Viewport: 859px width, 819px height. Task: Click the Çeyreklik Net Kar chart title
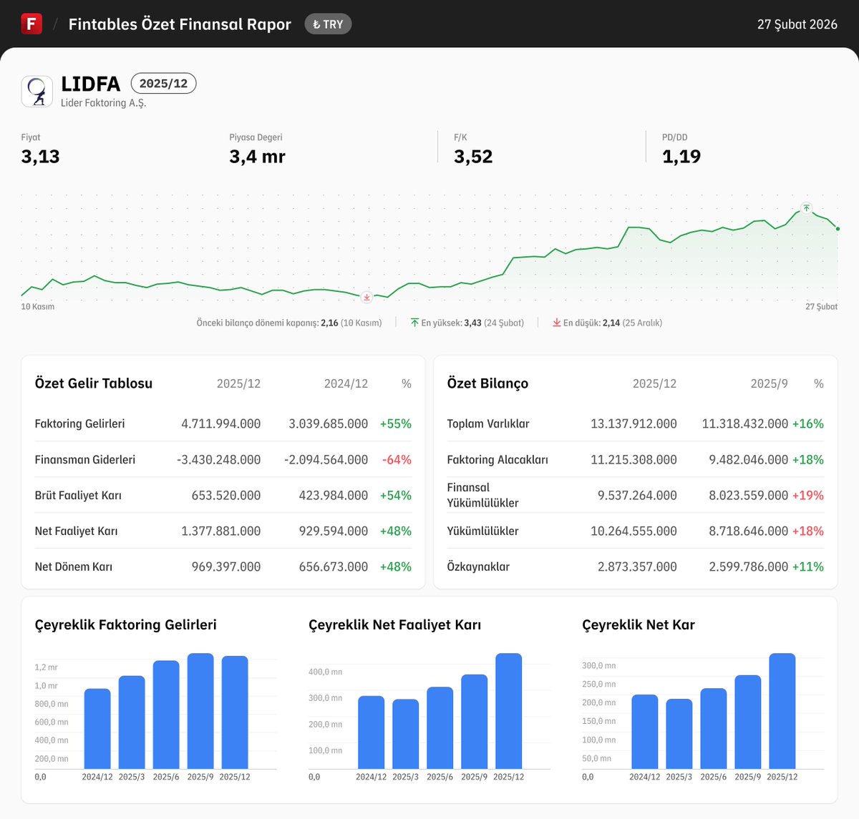639,624
